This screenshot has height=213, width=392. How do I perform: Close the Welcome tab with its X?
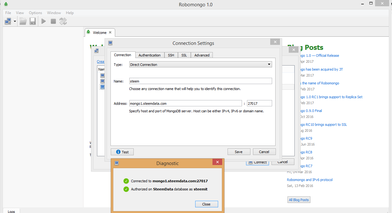[110, 32]
